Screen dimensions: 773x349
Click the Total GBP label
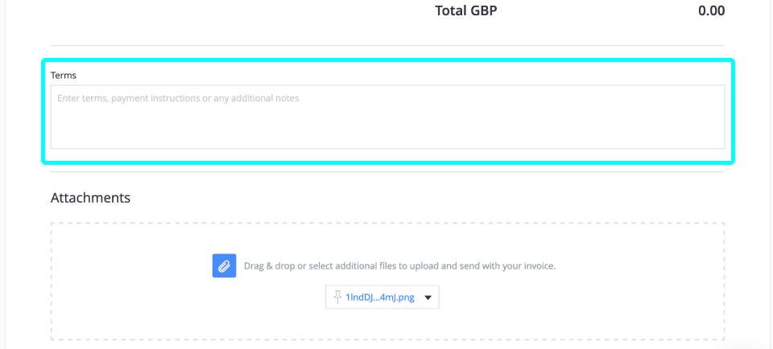pyautogui.click(x=466, y=10)
